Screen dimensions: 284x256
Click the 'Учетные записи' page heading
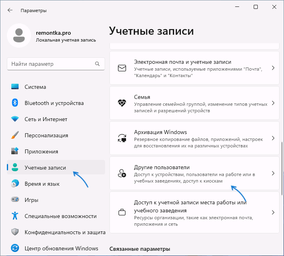pyautogui.click(x=151, y=31)
